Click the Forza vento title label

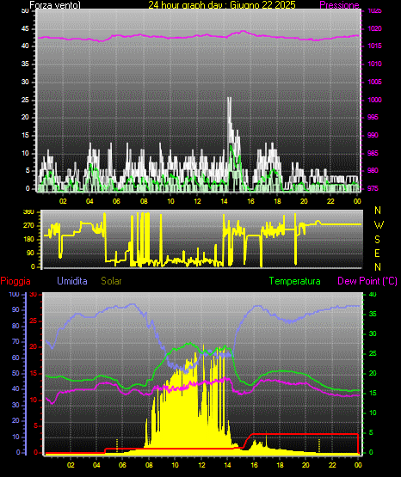coord(55,5)
